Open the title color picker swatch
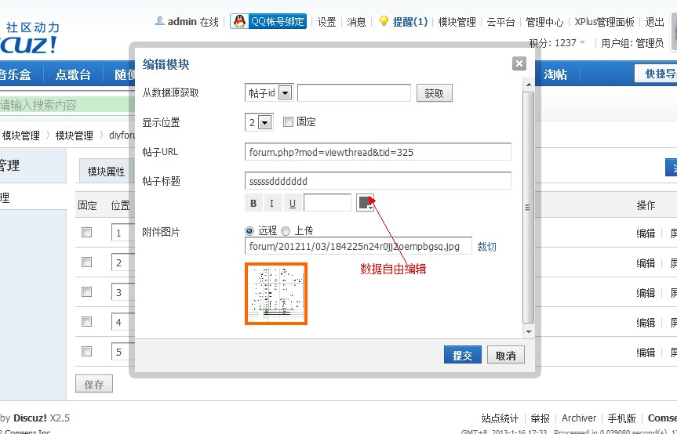Image resolution: width=677 pixels, height=434 pixels. 365,203
